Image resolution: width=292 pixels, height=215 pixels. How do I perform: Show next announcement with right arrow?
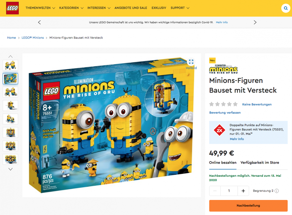[x=255, y=22]
